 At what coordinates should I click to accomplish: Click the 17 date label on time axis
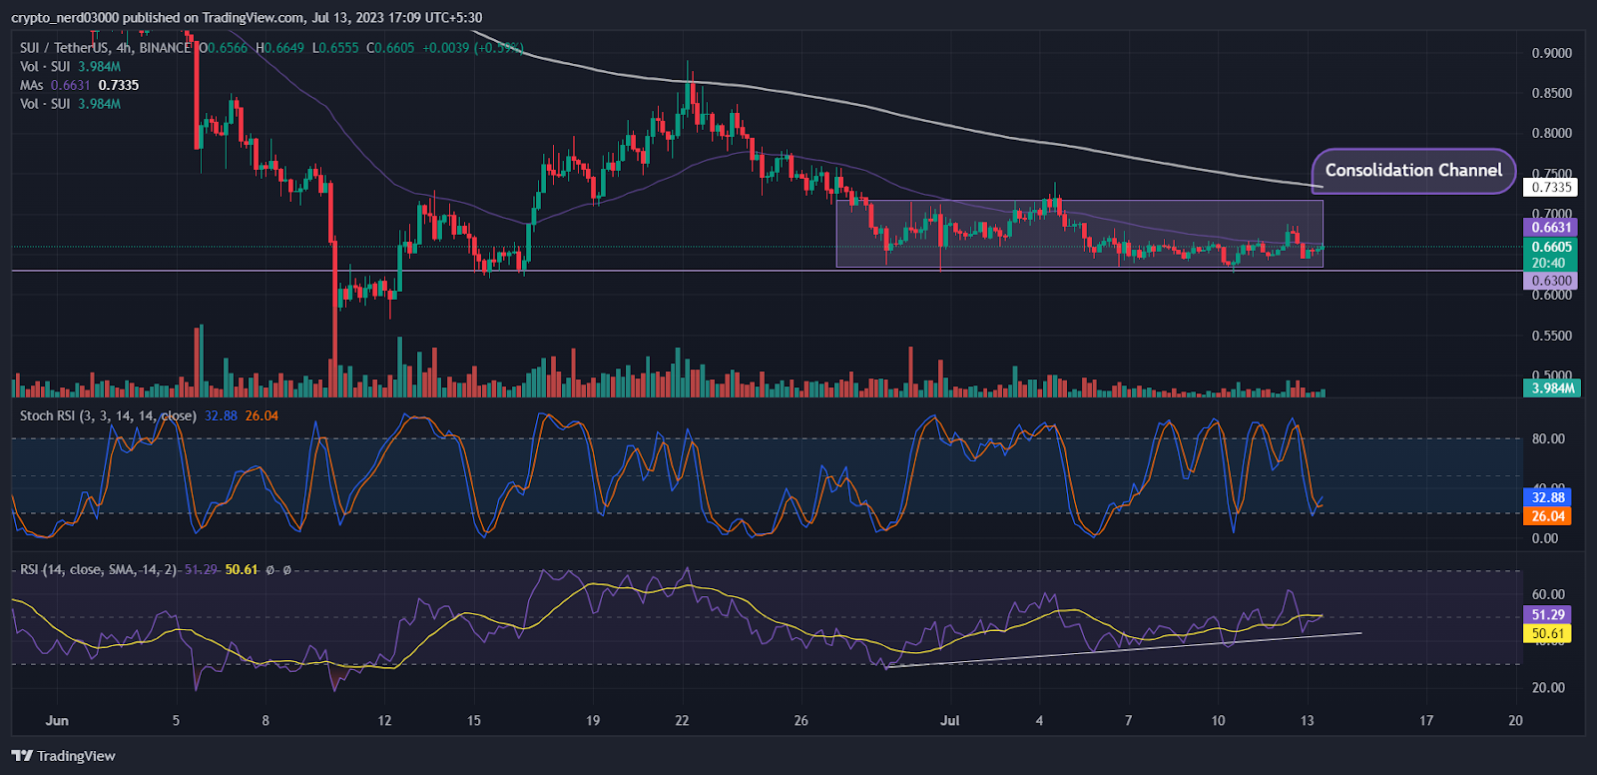(1425, 720)
